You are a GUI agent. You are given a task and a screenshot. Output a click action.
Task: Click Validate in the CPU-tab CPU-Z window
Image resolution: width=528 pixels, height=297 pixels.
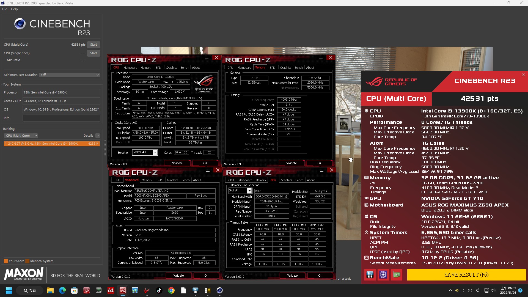point(177,163)
